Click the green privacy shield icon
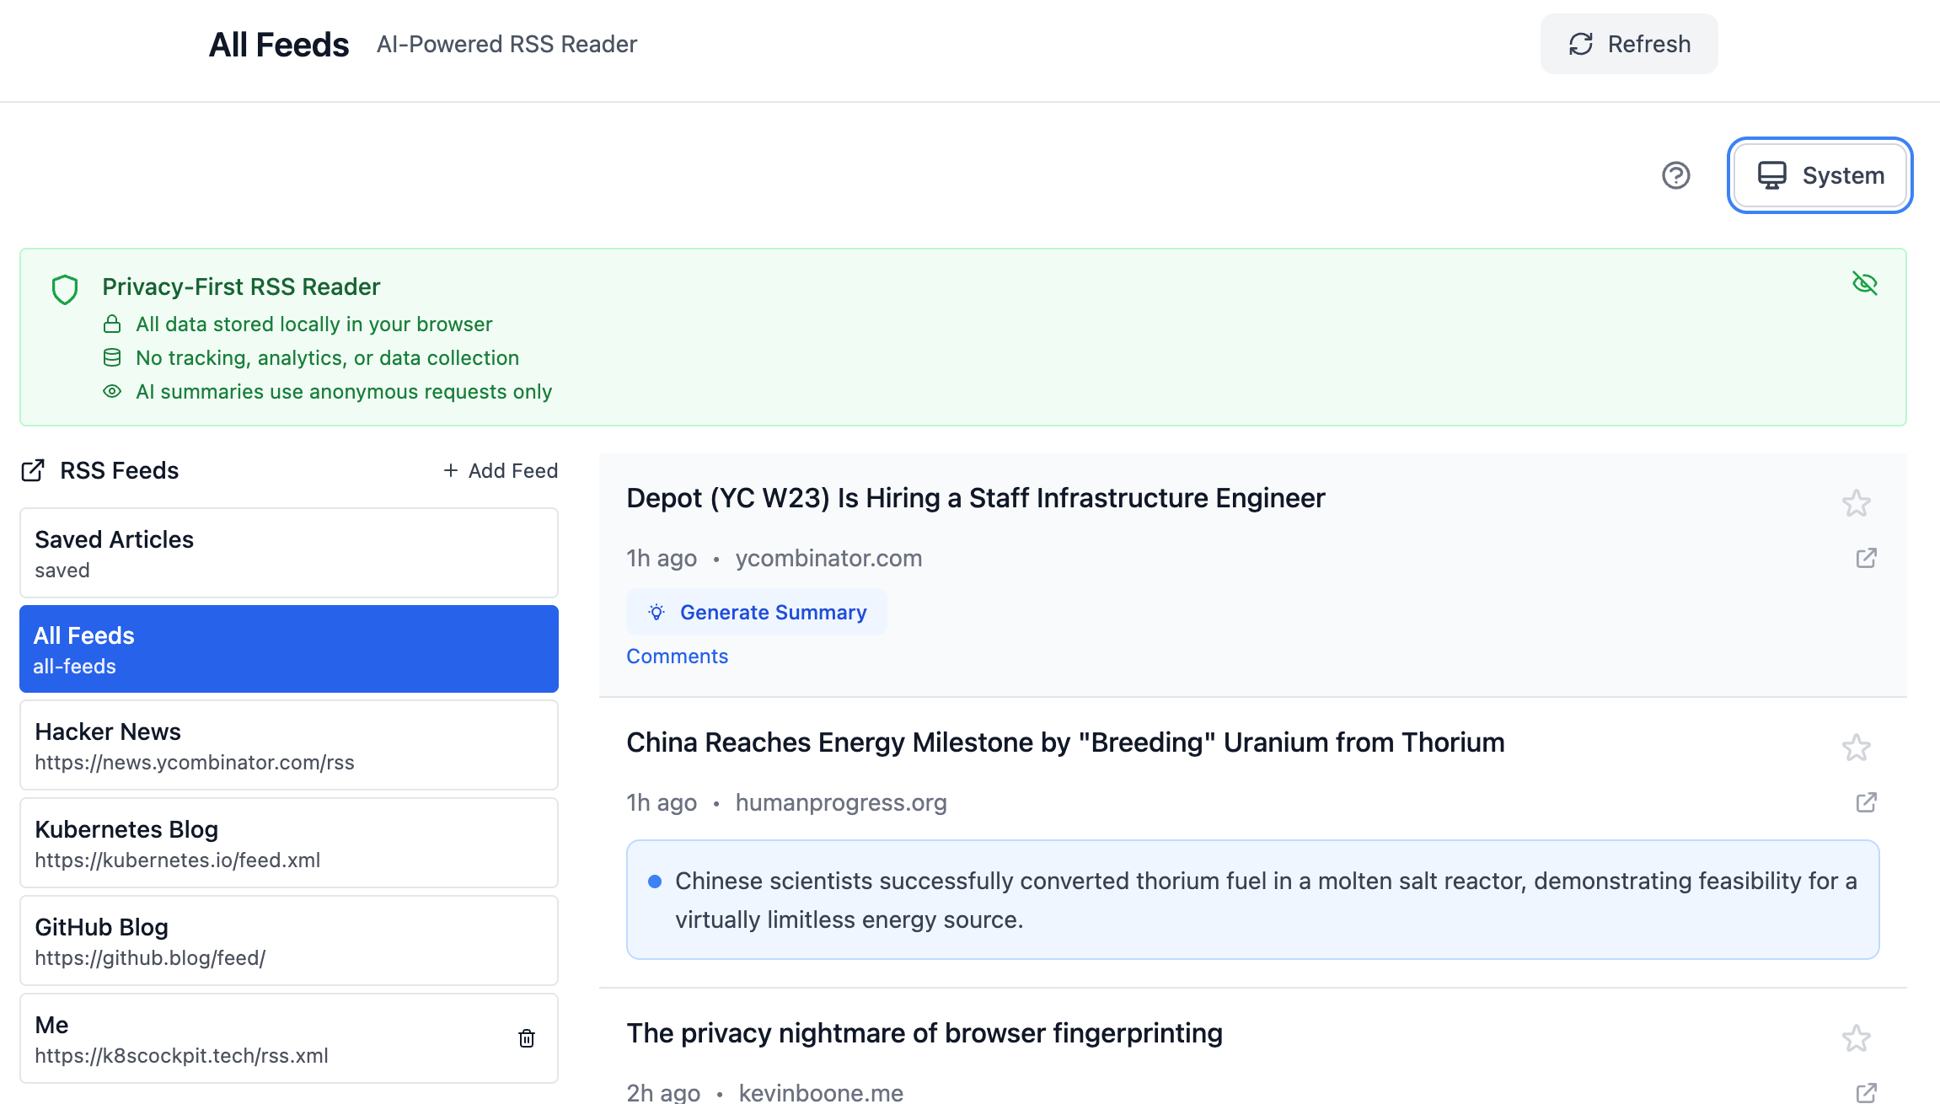This screenshot has width=1940, height=1104. 65,289
